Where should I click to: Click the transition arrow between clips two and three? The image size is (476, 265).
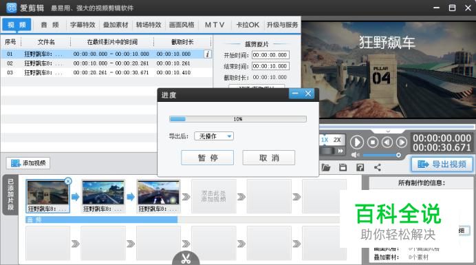[131, 197]
